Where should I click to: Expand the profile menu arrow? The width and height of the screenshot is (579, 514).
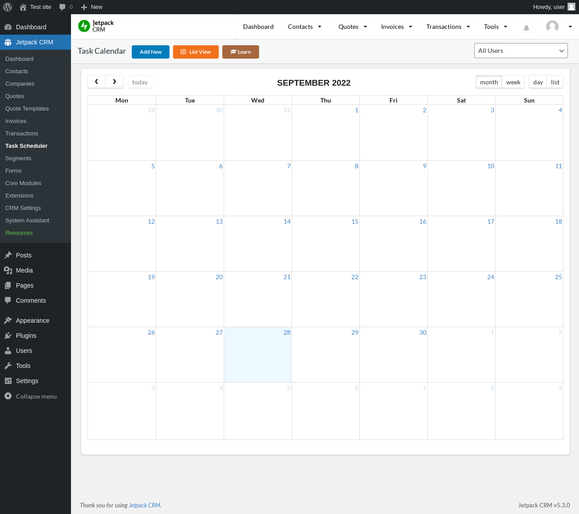(570, 27)
